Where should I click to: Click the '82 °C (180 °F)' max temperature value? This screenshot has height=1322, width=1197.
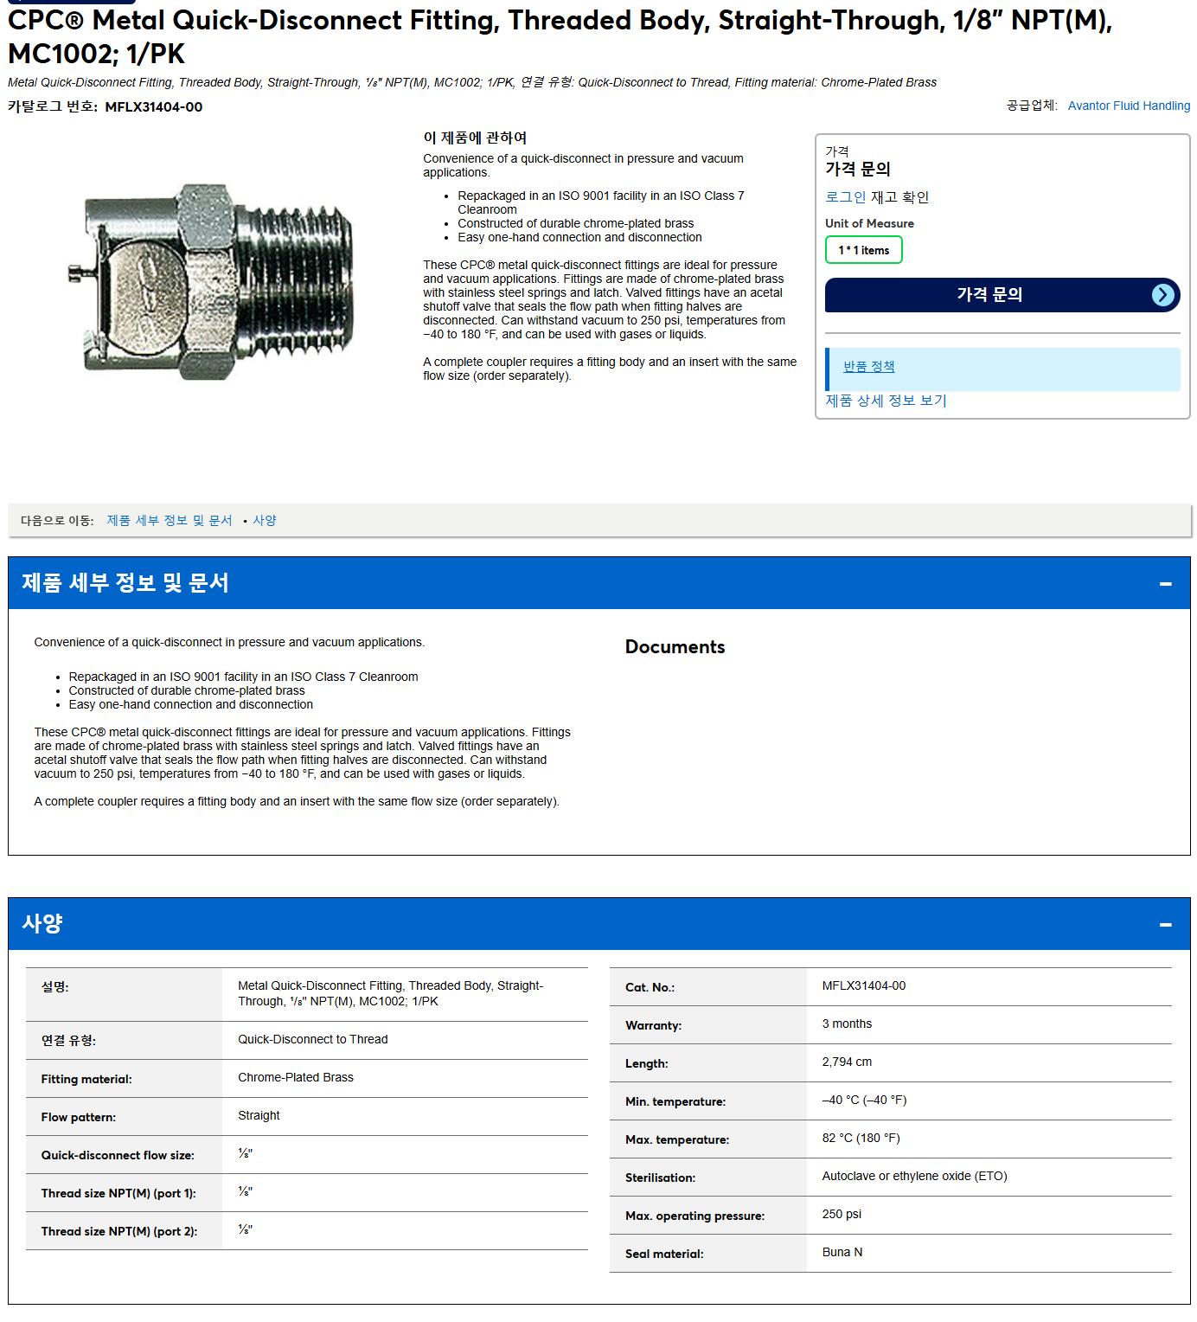pyautogui.click(x=861, y=1138)
